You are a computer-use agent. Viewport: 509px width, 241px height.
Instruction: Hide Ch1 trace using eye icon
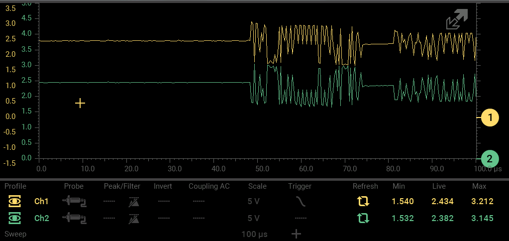(15, 202)
